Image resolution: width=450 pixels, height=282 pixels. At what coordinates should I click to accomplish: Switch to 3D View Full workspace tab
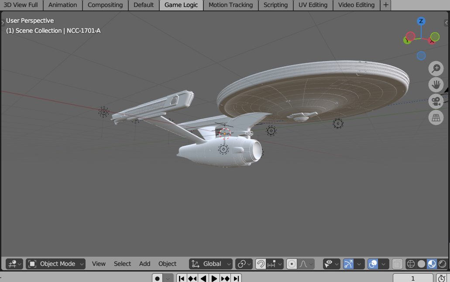coord(21,5)
